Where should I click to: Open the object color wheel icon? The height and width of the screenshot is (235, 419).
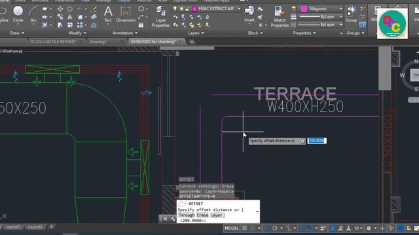point(294,8)
